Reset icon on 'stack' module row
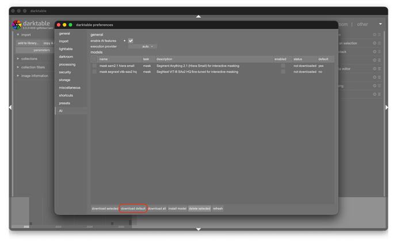The height and width of the screenshot is (241, 397). (375, 52)
